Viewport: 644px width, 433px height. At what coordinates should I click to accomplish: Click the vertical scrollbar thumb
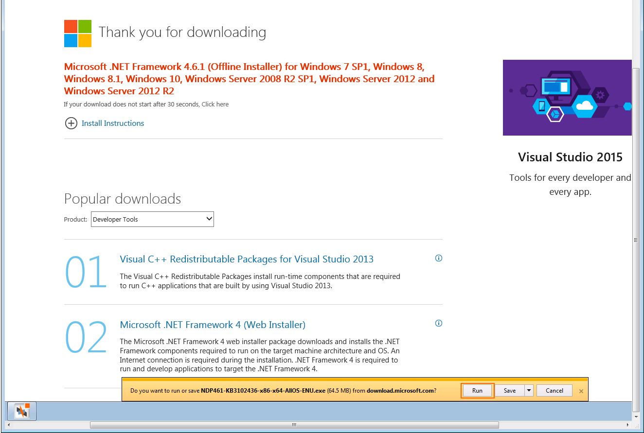pyautogui.click(x=636, y=240)
